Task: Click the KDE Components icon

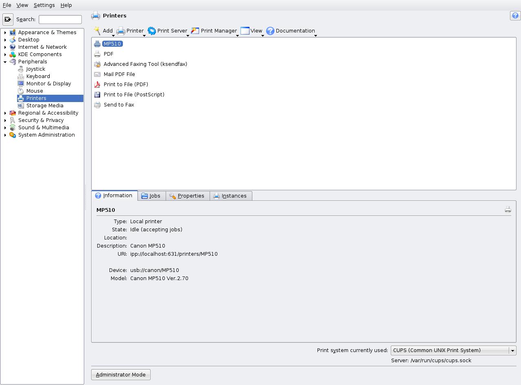Action: point(13,54)
